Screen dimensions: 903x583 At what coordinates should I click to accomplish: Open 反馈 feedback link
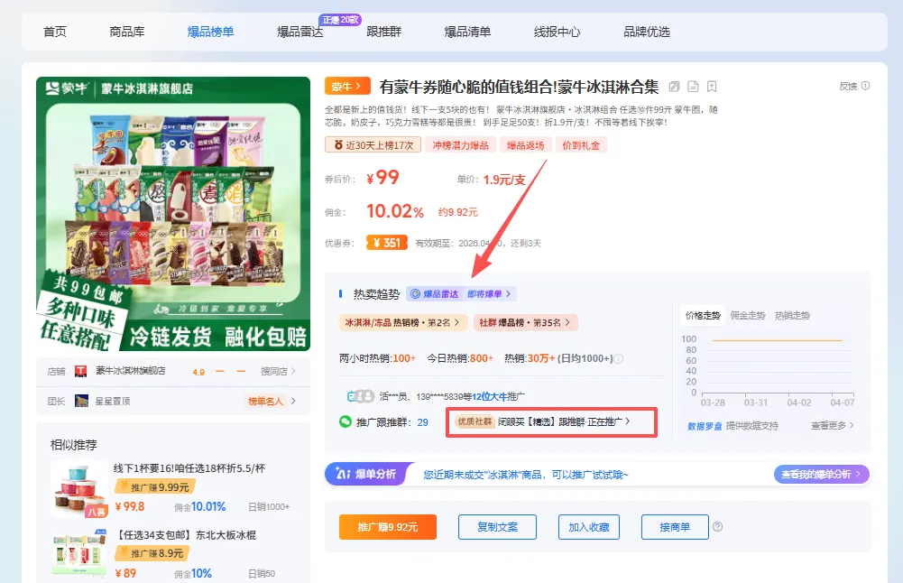tap(848, 86)
